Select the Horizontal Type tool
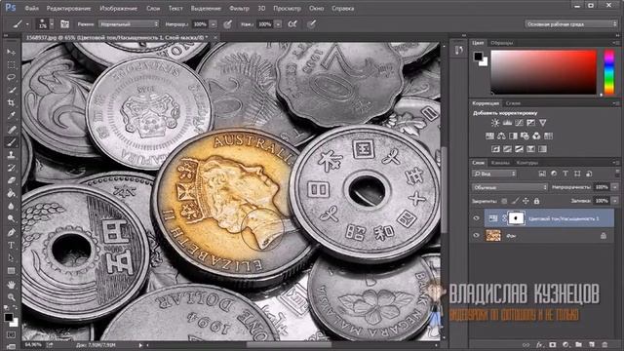The height and width of the screenshot is (351, 624). (11, 245)
